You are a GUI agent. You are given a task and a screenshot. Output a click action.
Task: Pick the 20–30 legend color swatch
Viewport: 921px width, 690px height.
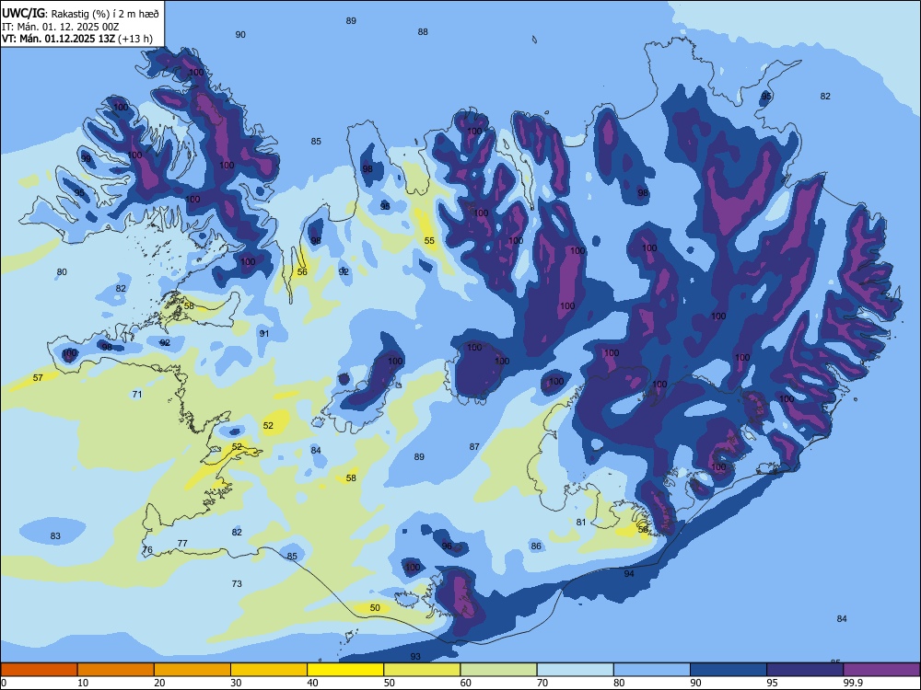tap(192, 670)
